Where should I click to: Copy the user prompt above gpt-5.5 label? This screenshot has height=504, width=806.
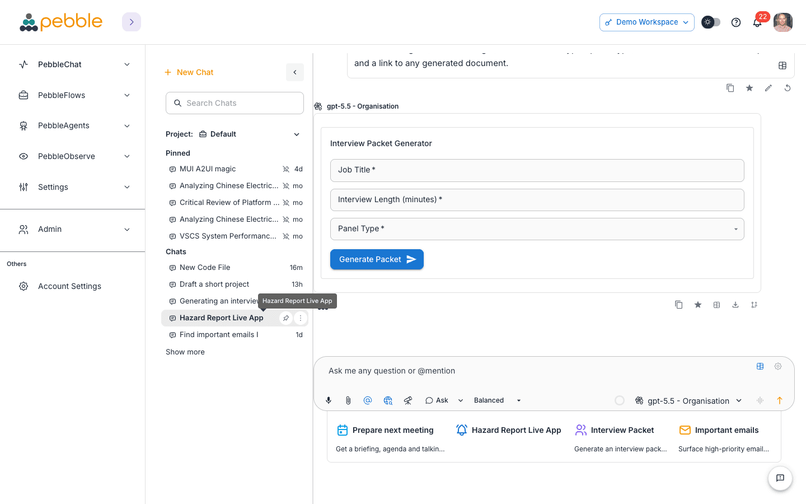click(x=730, y=88)
